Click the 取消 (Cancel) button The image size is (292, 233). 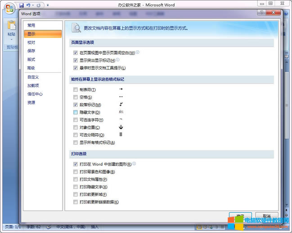[266, 216]
